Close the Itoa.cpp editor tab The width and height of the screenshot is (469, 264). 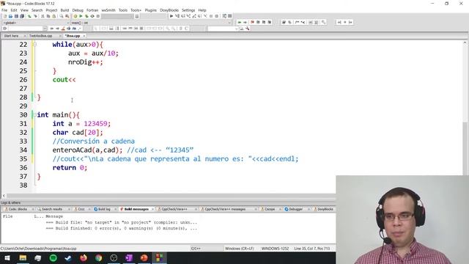click(84, 36)
